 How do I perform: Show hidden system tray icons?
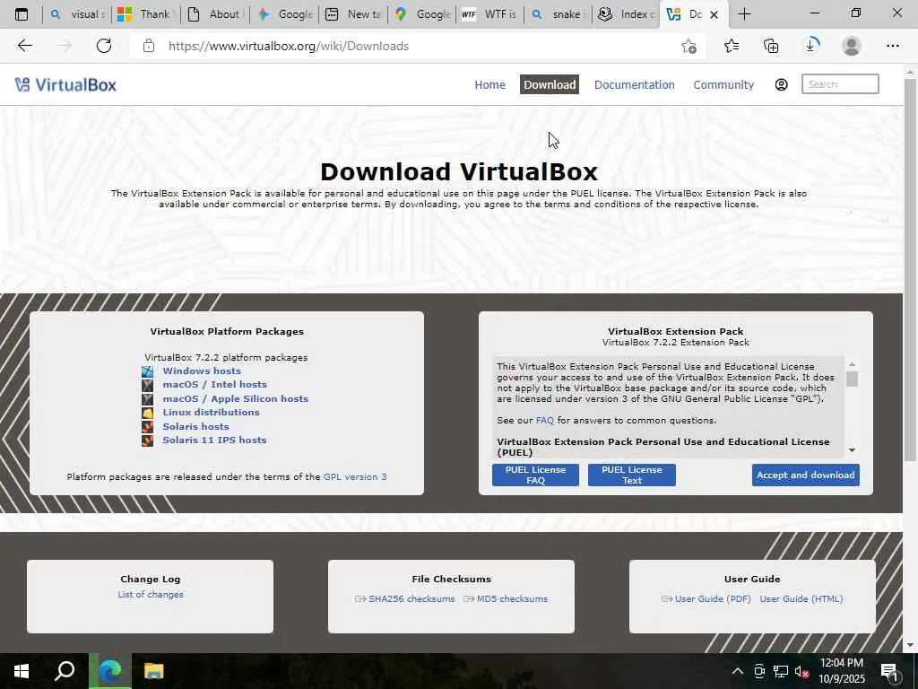(737, 671)
